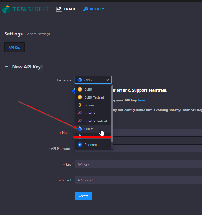Choose BitMEX exchange option
This screenshot has height=215, width=202.
coord(93,113)
